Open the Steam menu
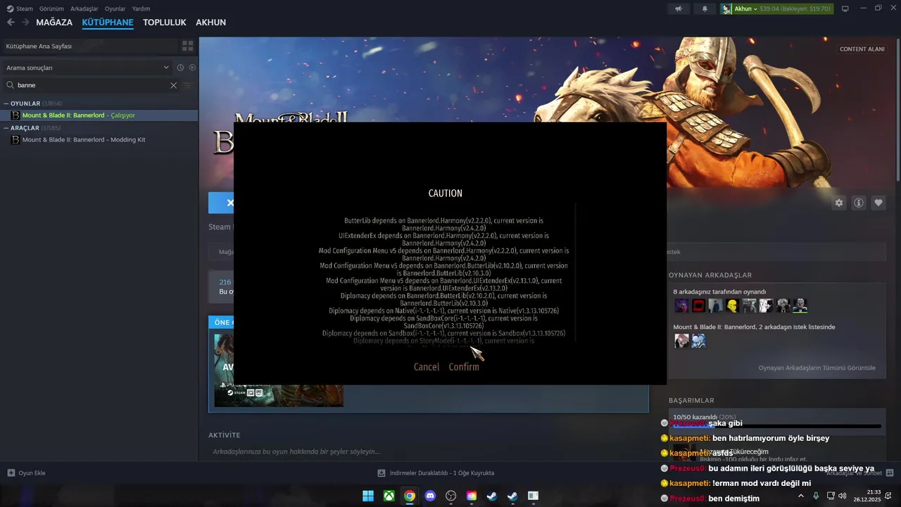901x507 pixels. 25,8
